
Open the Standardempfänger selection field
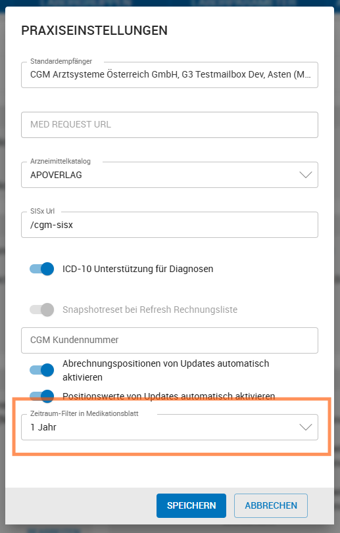point(170,75)
